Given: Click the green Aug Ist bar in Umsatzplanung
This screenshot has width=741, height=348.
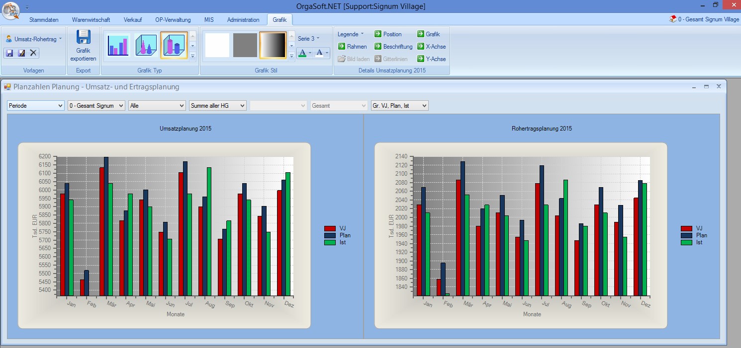Looking at the screenshot, I should (209, 231).
